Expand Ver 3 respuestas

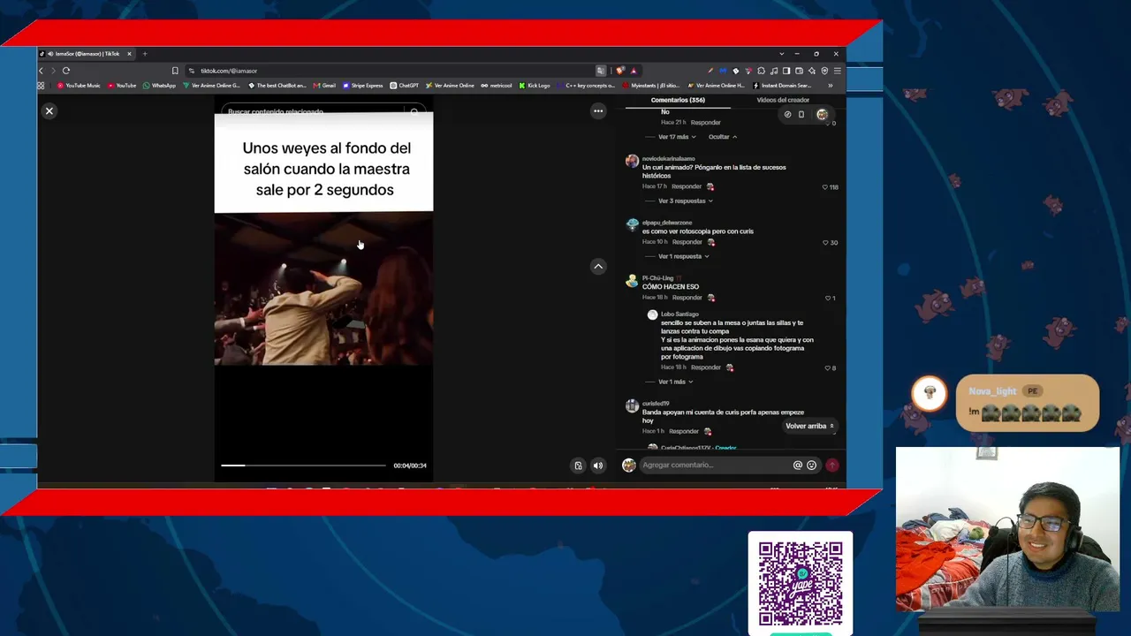[685, 201]
